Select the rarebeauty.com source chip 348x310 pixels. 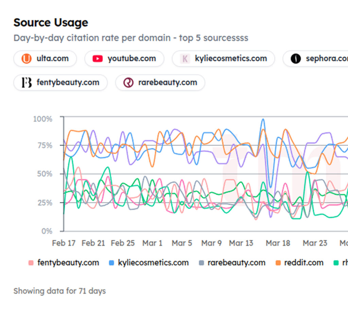[160, 82]
